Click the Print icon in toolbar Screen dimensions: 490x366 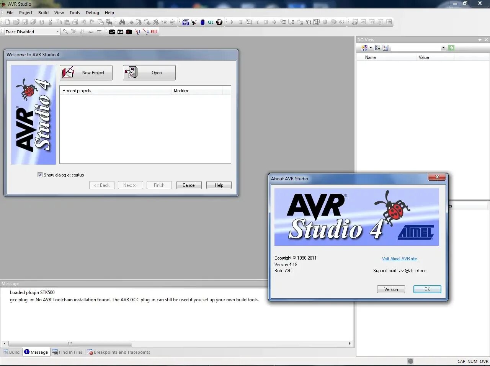pyautogui.click(x=75, y=22)
